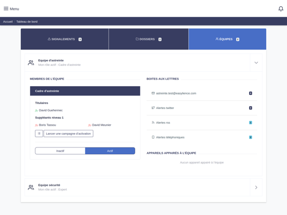The width and height of the screenshot is (287, 215).
Task: Click 'Aucun appareil appairé à l'équipe' text
Action: pyautogui.click(x=202, y=163)
